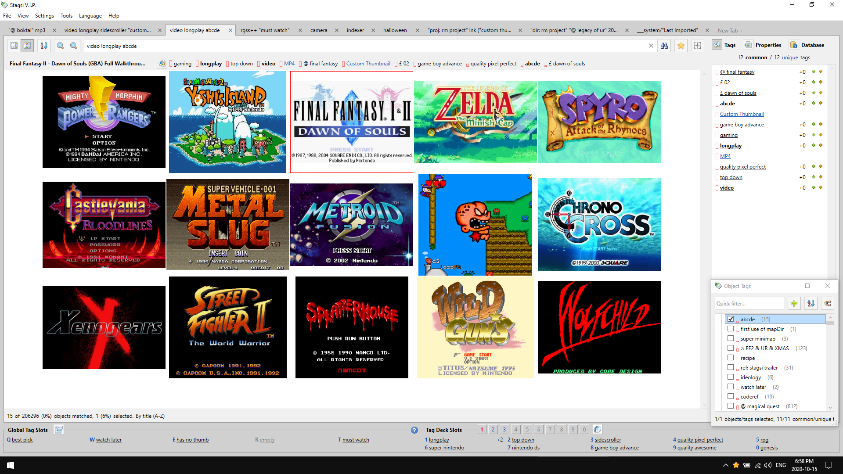Check the ideology tag checkbox
The height and width of the screenshot is (474, 843).
pyautogui.click(x=731, y=377)
